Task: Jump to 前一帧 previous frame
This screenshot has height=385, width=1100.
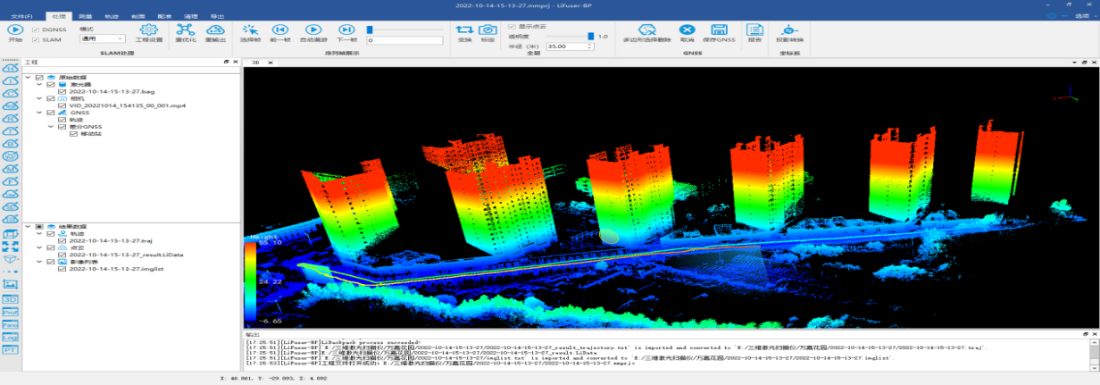Action: (x=279, y=31)
